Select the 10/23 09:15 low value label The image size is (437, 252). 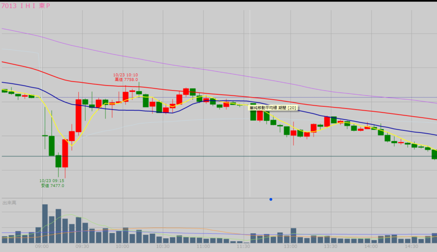pos(52,183)
